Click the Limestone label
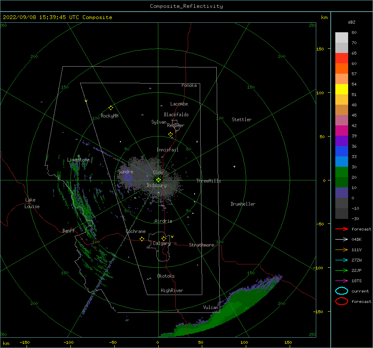The width and height of the screenshot is (373, 348). [78, 160]
